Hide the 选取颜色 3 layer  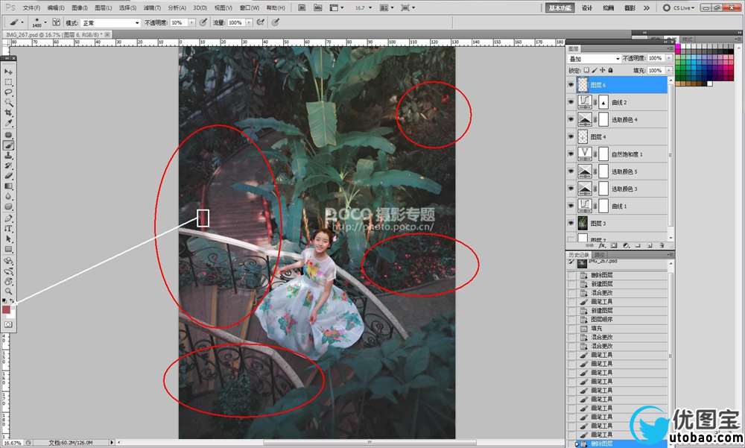click(571, 189)
